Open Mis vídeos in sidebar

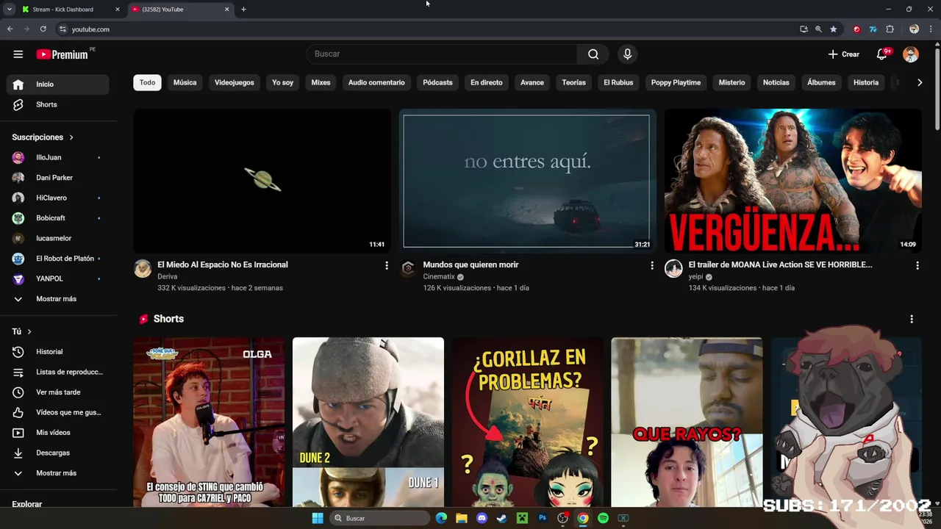point(59,433)
